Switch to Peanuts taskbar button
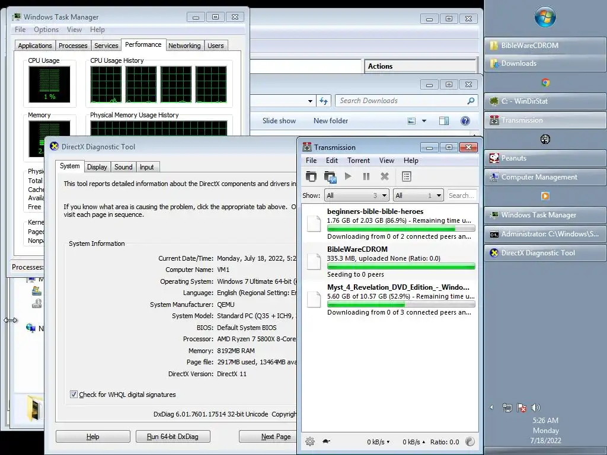 coord(545,158)
